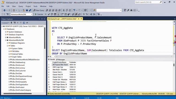Screen dimensions: 176x99
Task: Switch to the Messages tab
Action: (x=61, y=59)
